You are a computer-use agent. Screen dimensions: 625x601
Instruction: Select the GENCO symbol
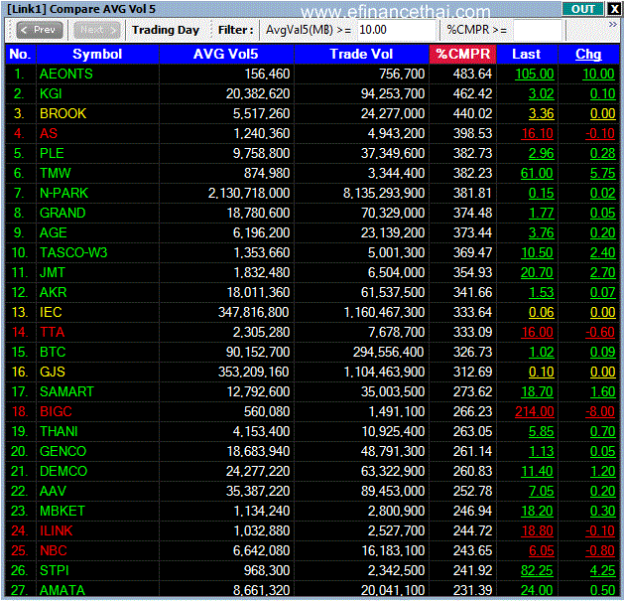[62, 451]
